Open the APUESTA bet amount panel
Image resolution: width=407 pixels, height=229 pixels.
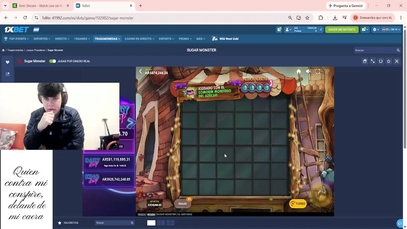pos(155,204)
